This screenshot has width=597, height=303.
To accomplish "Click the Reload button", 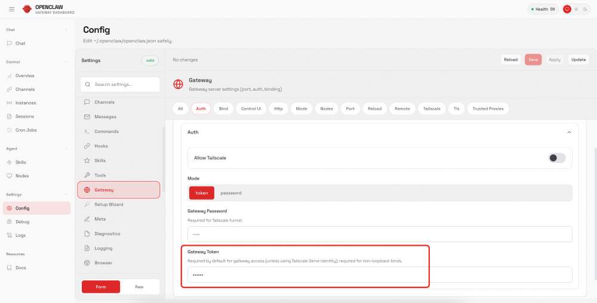I will (x=510, y=60).
